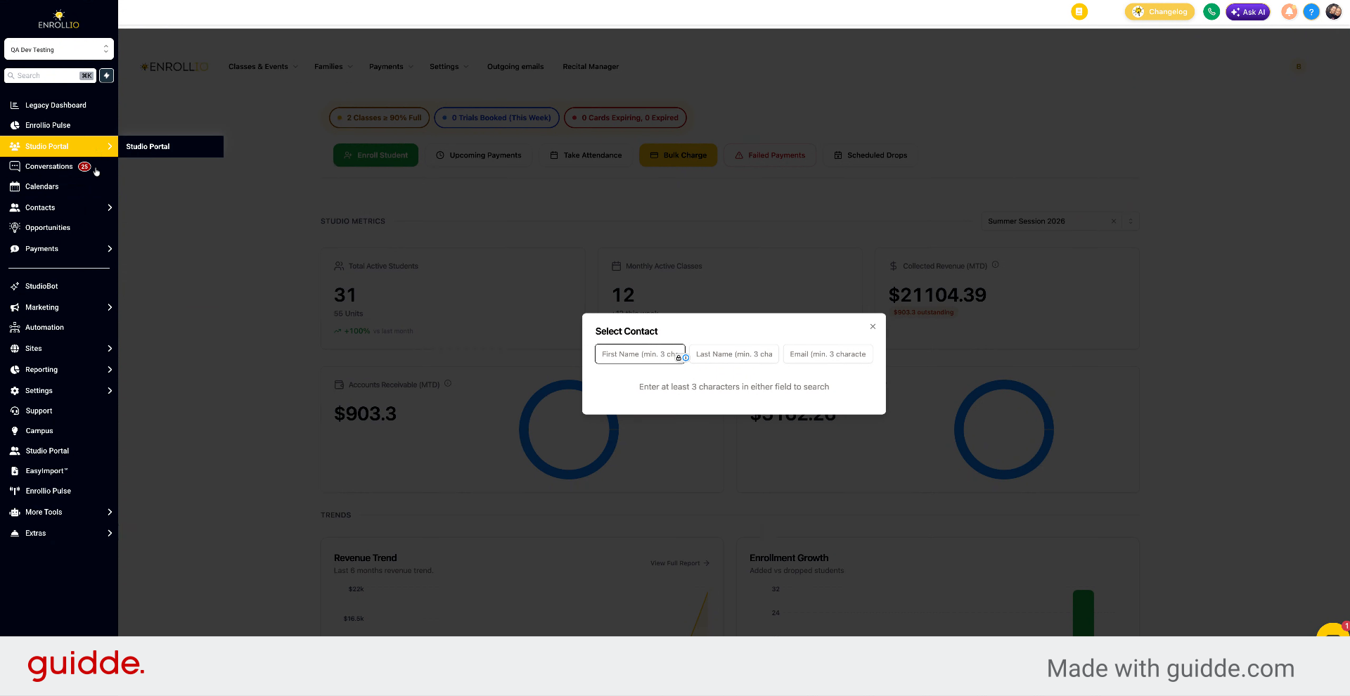Screen dimensions: 1350x696
Task: Click the 2 Classes ≥ 90% Full pill
Action: (379, 118)
